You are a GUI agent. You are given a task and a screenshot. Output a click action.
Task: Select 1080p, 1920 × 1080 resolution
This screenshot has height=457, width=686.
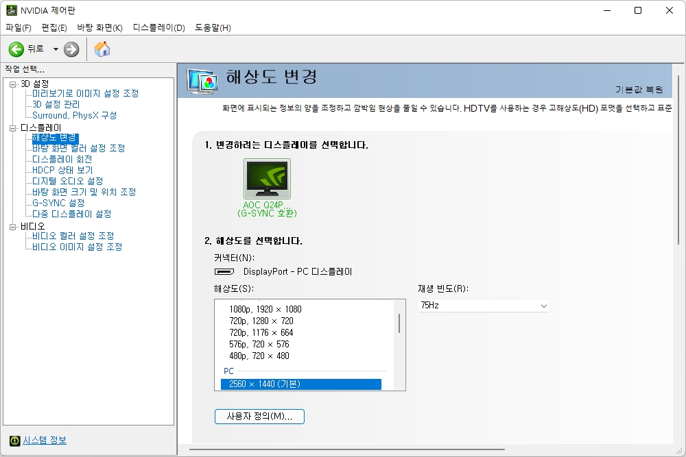coord(265,309)
